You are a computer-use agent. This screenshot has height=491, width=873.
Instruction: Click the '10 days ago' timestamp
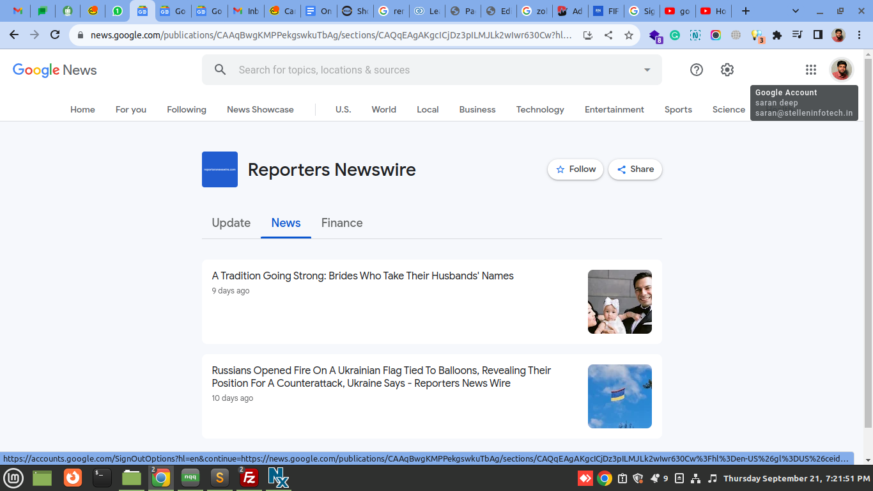pos(233,398)
